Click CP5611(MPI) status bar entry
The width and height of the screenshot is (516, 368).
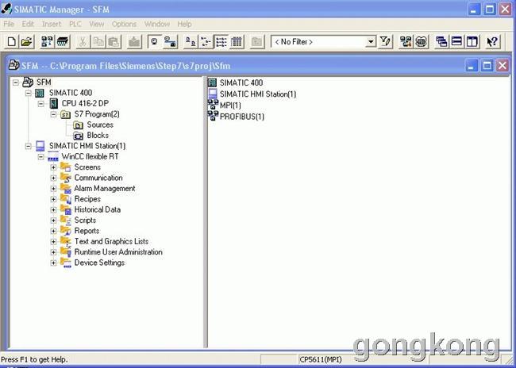coord(321,359)
